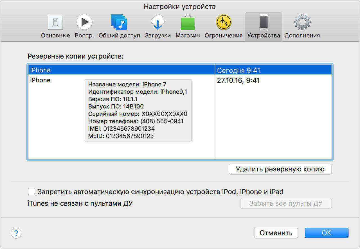Click the 27.10.16, 9:41 backup date
Screen dimensions: 360x249
(238, 81)
